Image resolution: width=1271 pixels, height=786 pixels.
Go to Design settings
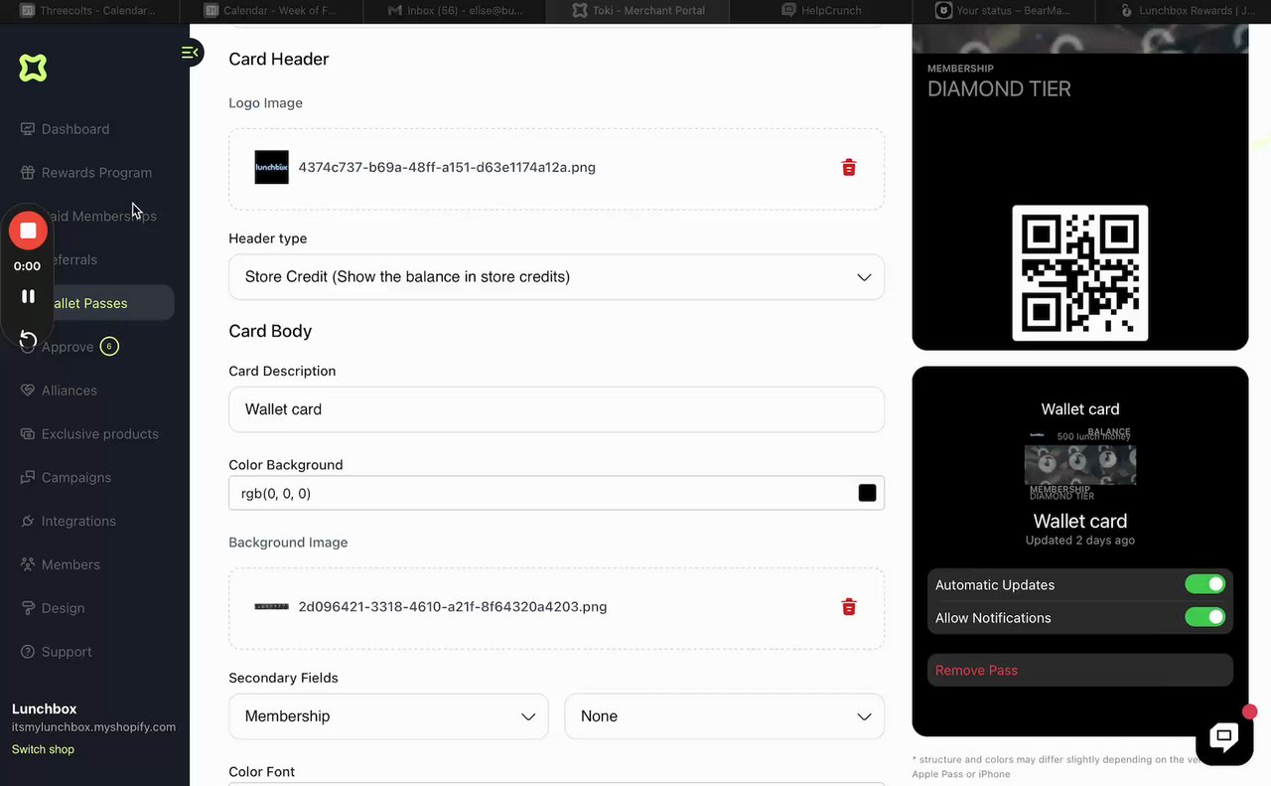63,608
